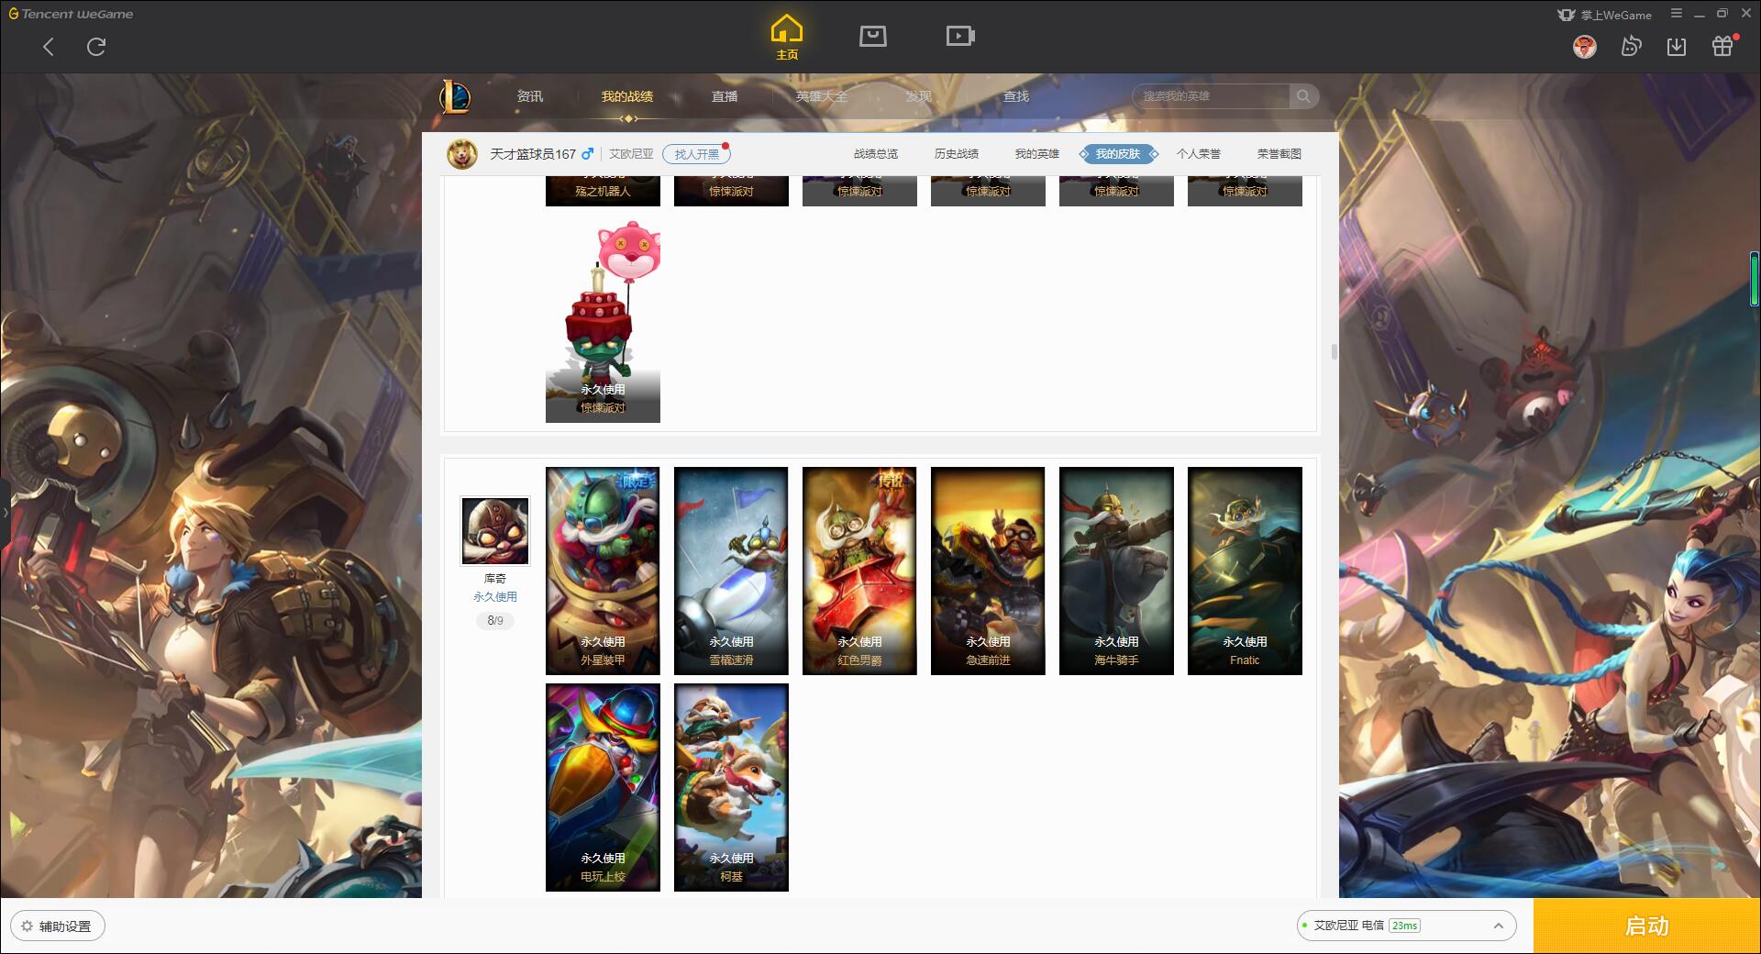Switch to the 我的战绩 tab
The height and width of the screenshot is (954, 1761).
coord(627,96)
